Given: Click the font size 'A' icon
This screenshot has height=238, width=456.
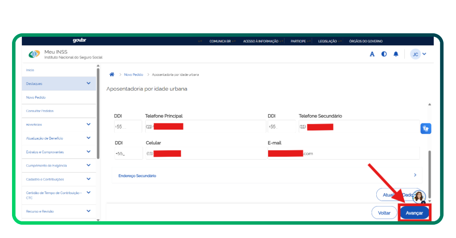Looking at the screenshot, I should click(372, 54).
